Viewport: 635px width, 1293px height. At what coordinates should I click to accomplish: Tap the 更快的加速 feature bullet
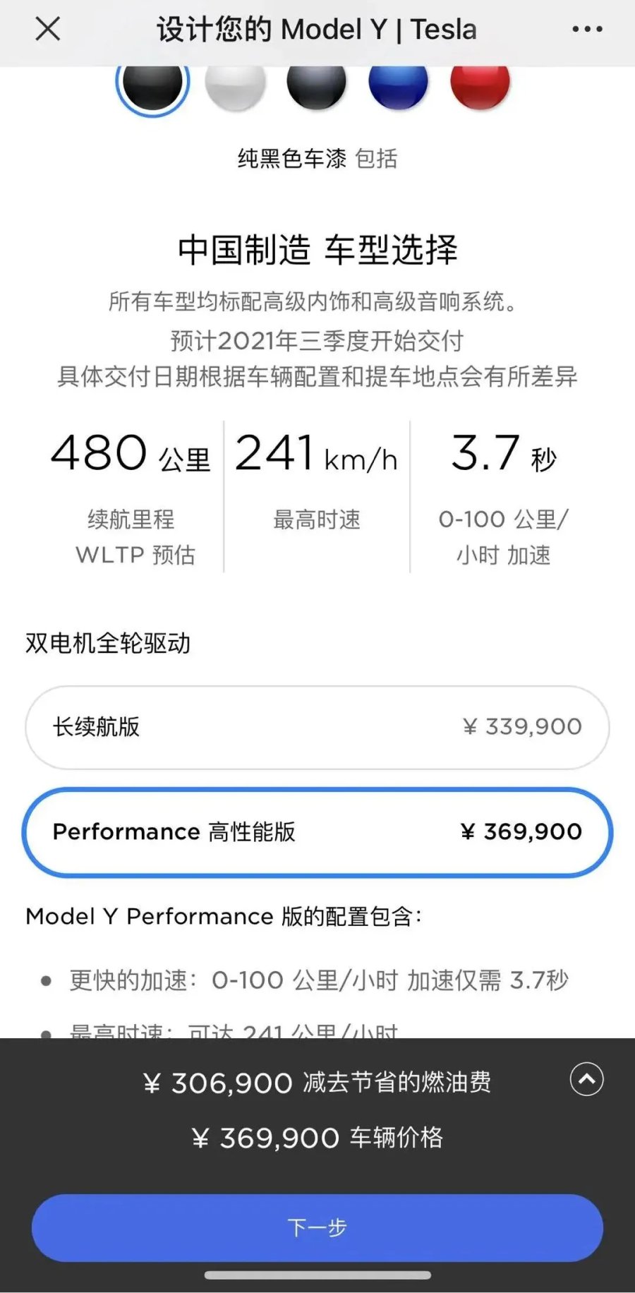(319, 980)
